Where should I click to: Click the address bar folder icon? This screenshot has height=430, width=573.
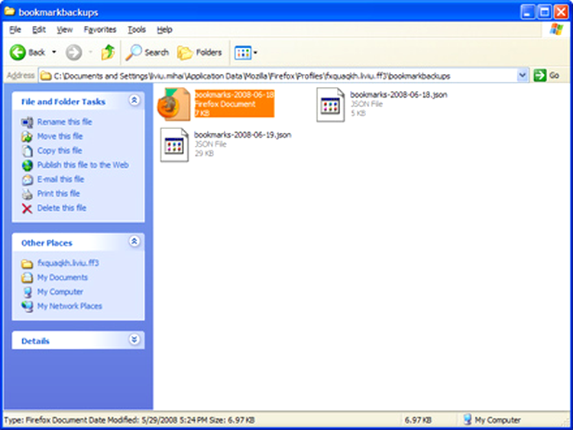pyautogui.click(x=46, y=76)
